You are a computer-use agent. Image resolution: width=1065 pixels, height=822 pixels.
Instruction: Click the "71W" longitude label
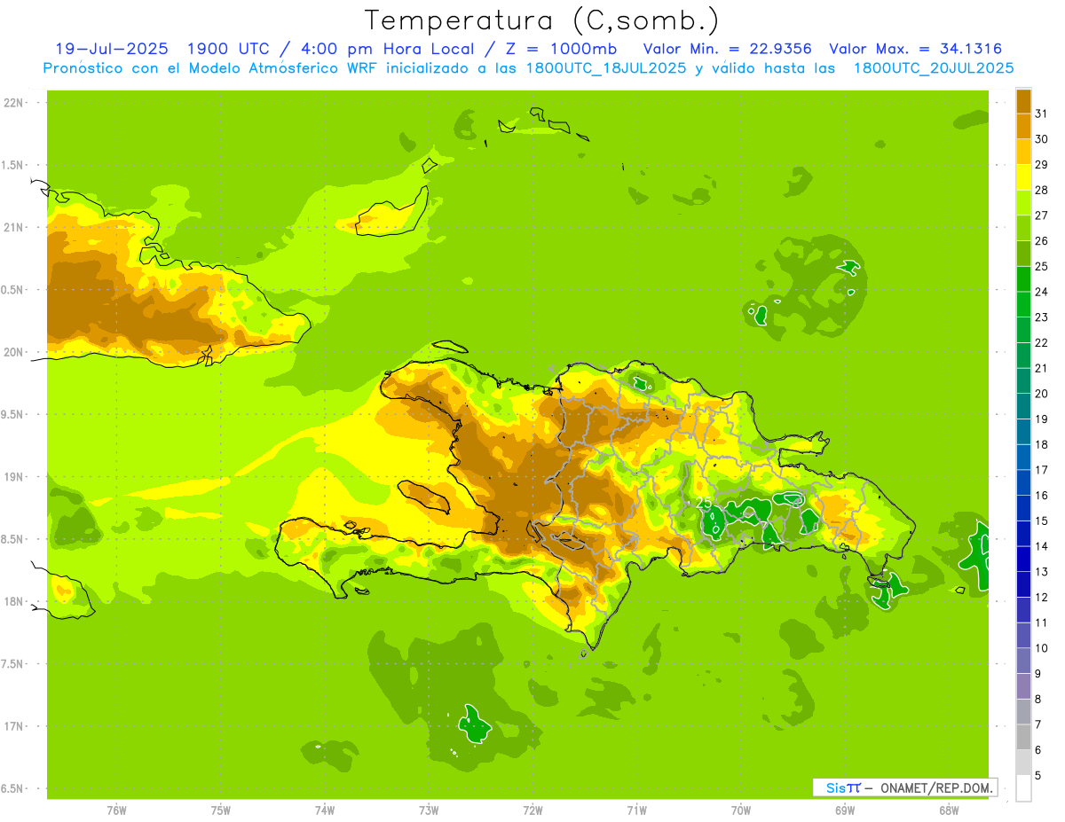click(x=636, y=810)
